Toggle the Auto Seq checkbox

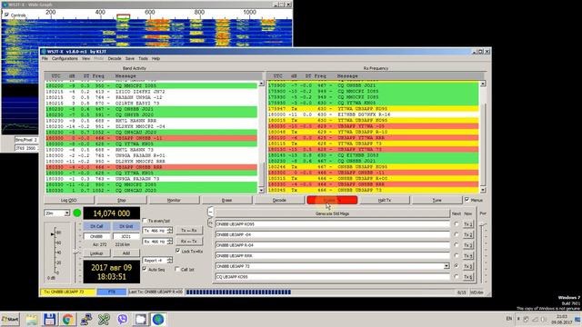click(x=145, y=269)
